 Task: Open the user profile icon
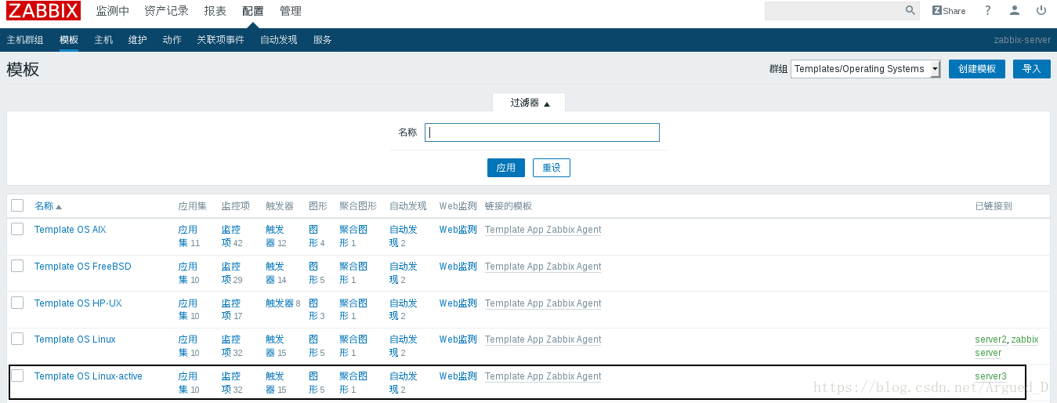[1015, 11]
